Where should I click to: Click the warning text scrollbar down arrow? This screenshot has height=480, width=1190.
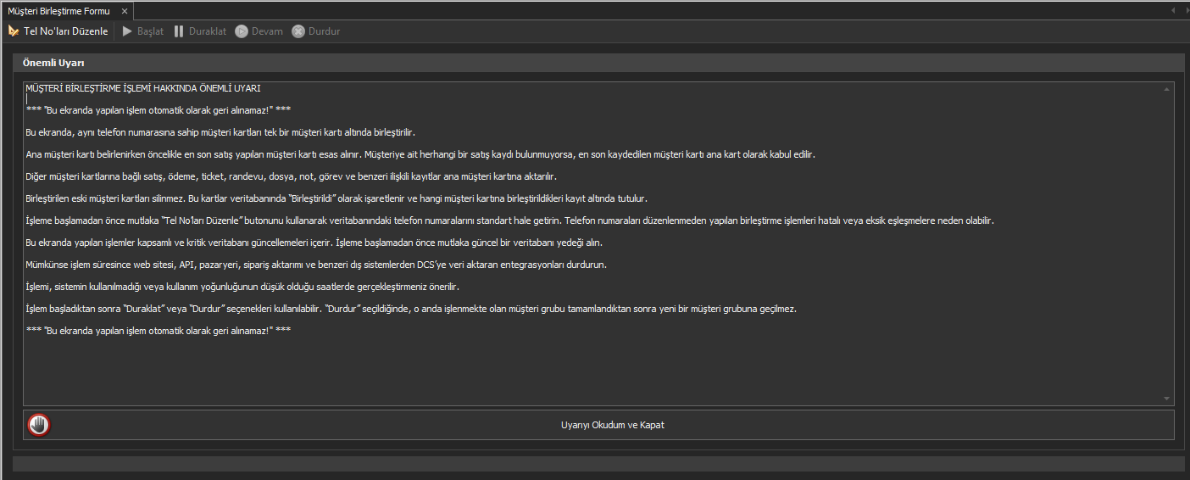[1167, 399]
